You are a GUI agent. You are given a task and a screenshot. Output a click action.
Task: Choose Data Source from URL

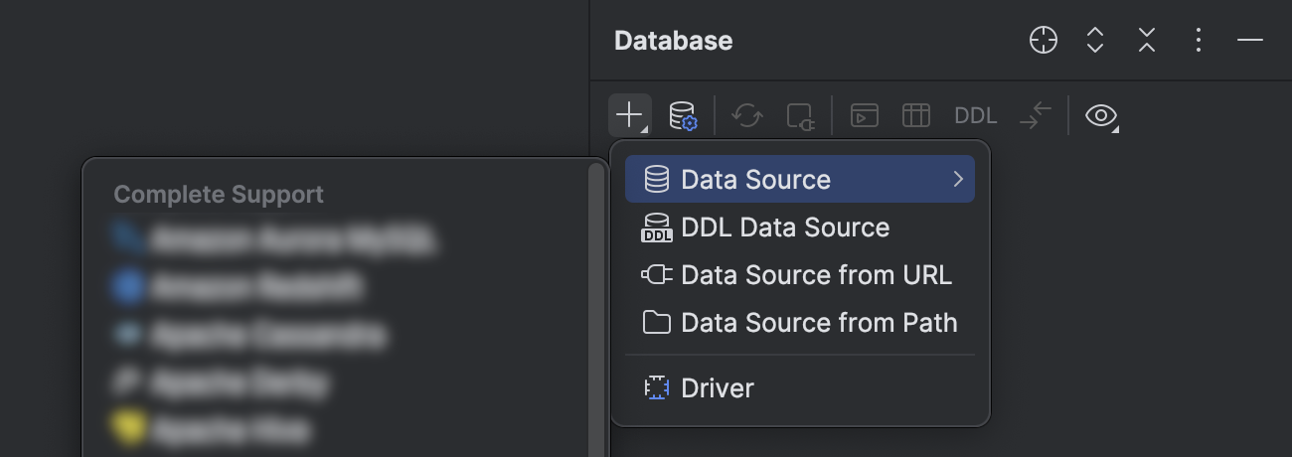[816, 275]
